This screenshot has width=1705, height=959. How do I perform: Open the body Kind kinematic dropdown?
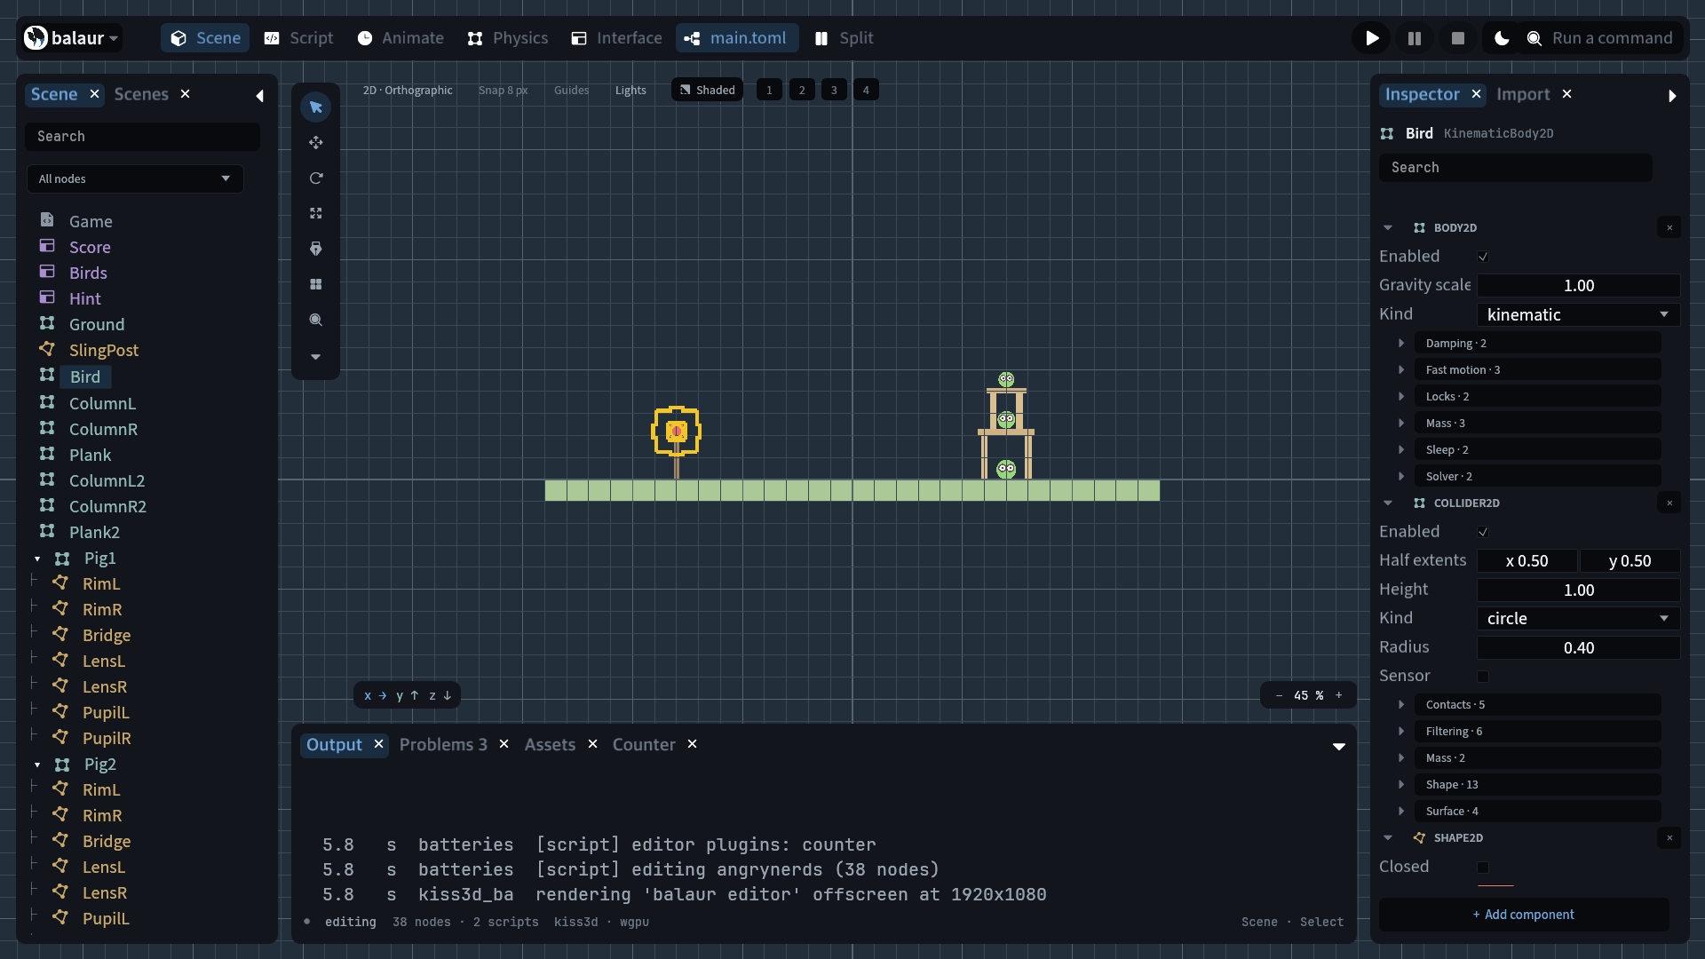[x=1578, y=314]
